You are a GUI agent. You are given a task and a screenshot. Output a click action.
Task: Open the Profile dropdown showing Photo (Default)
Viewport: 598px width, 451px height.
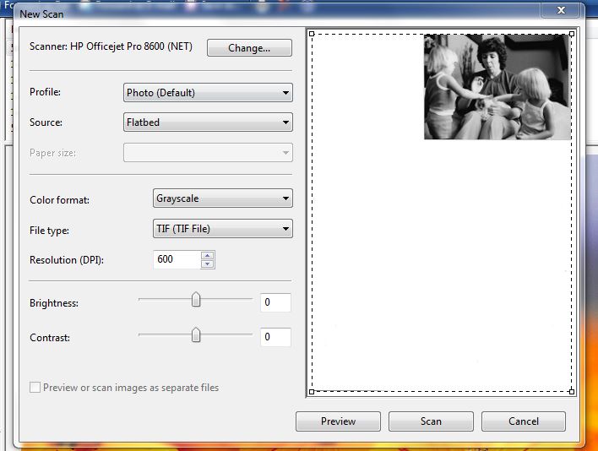click(208, 93)
